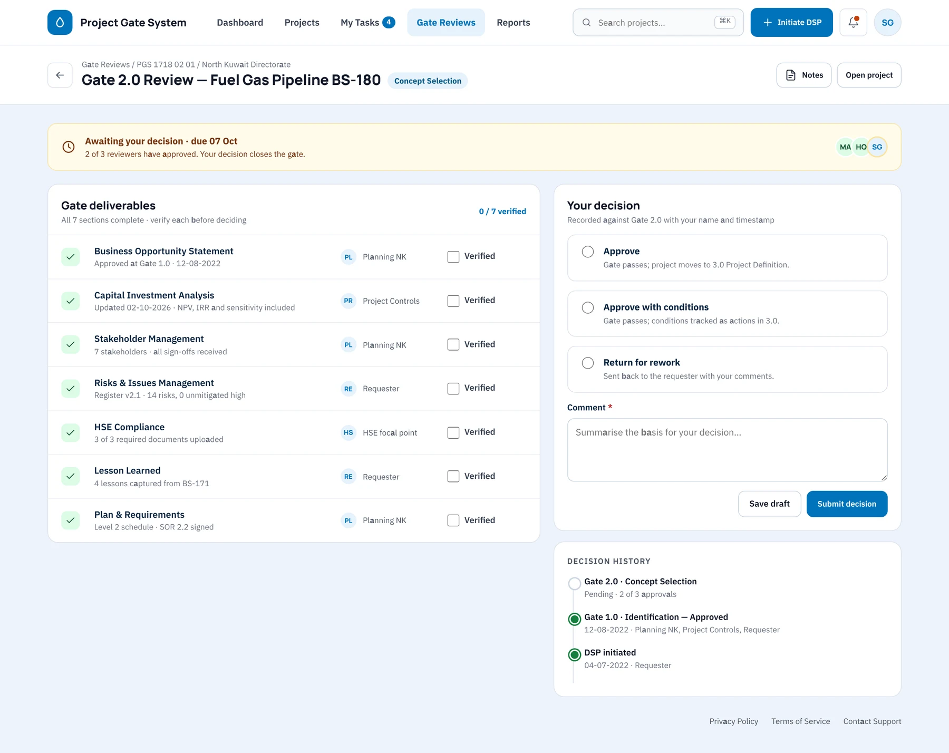
Task: Open the SG user avatar menu
Action: (887, 22)
